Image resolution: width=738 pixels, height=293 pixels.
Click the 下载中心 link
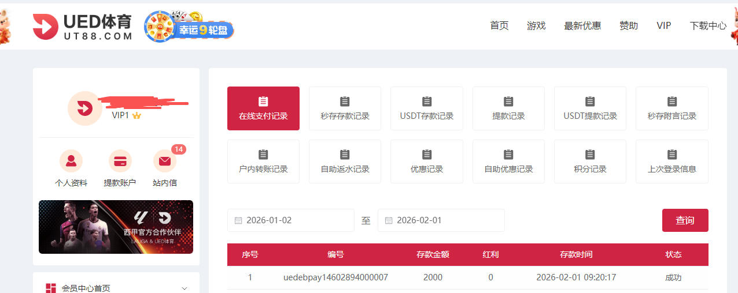[708, 26]
